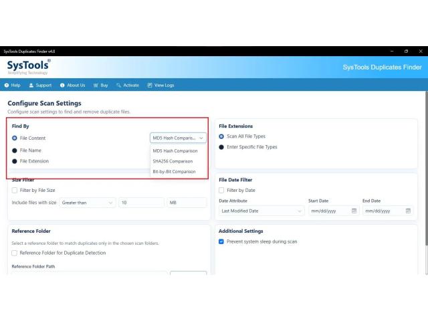428x321 pixels.
Task: Click the vertical scrollbar on the right
Action: [427, 169]
